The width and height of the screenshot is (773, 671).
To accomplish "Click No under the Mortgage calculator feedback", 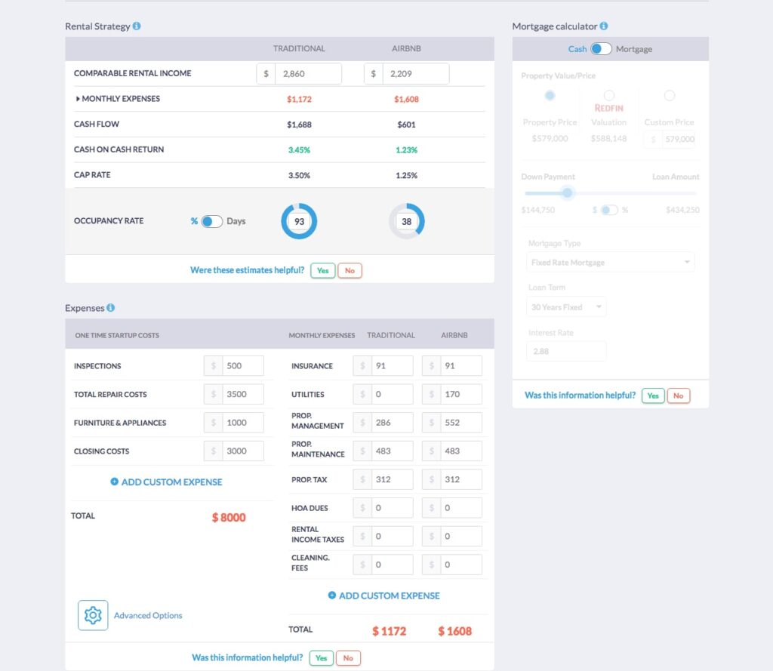I will click(678, 395).
